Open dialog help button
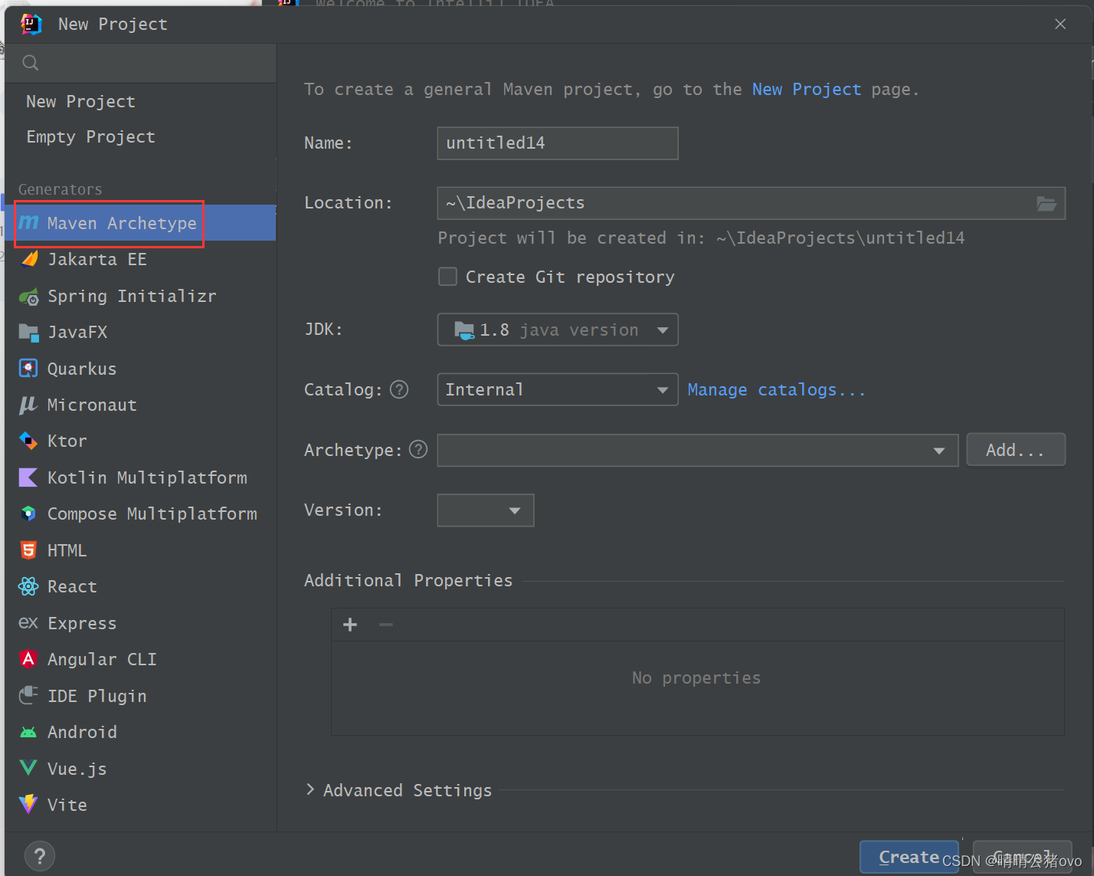 pyautogui.click(x=40, y=855)
